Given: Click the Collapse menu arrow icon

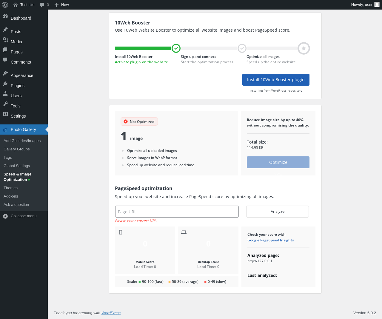Looking at the screenshot, I should point(5,216).
